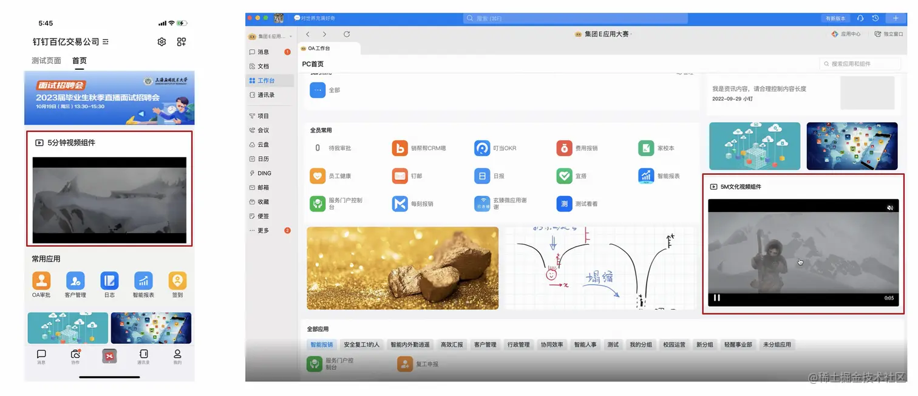This screenshot has width=918, height=396.
Task: Select the 未分组应用 category tab
Action: pyautogui.click(x=777, y=345)
